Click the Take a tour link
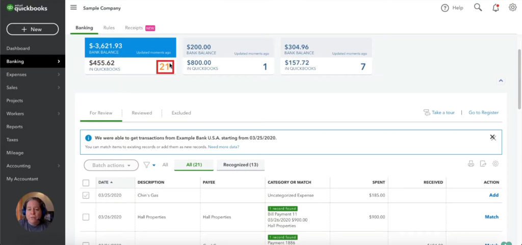 [443, 113]
